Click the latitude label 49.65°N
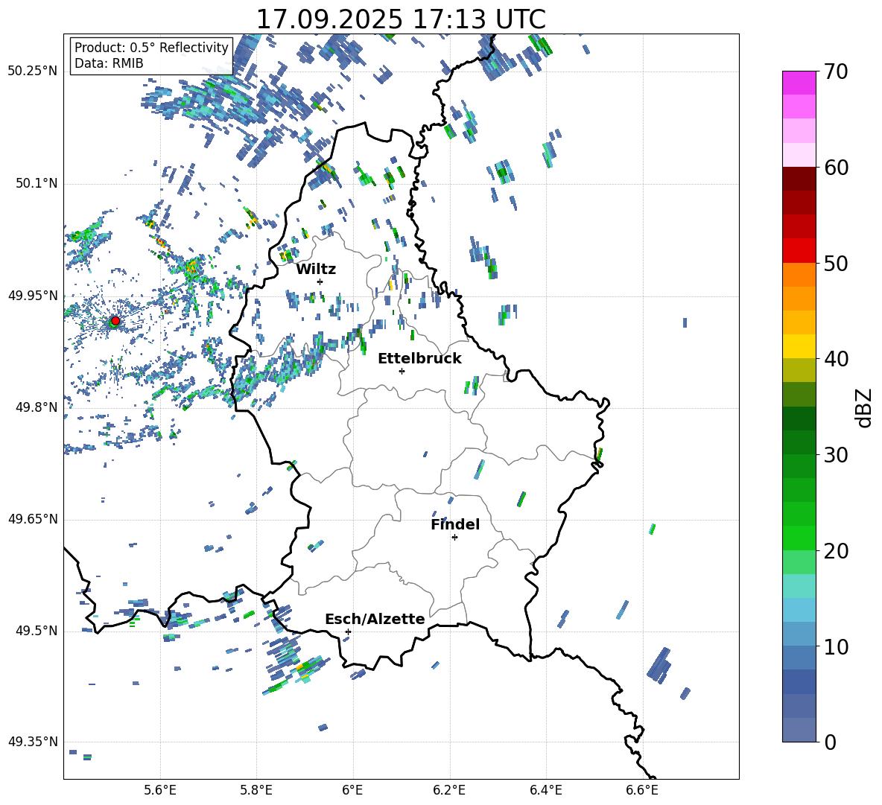The height and width of the screenshot is (805, 882). pyautogui.click(x=33, y=519)
